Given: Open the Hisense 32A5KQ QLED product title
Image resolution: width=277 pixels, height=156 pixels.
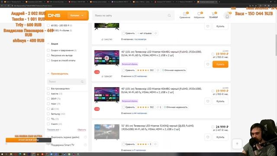Looking at the screenshot, I should point(158,127).
